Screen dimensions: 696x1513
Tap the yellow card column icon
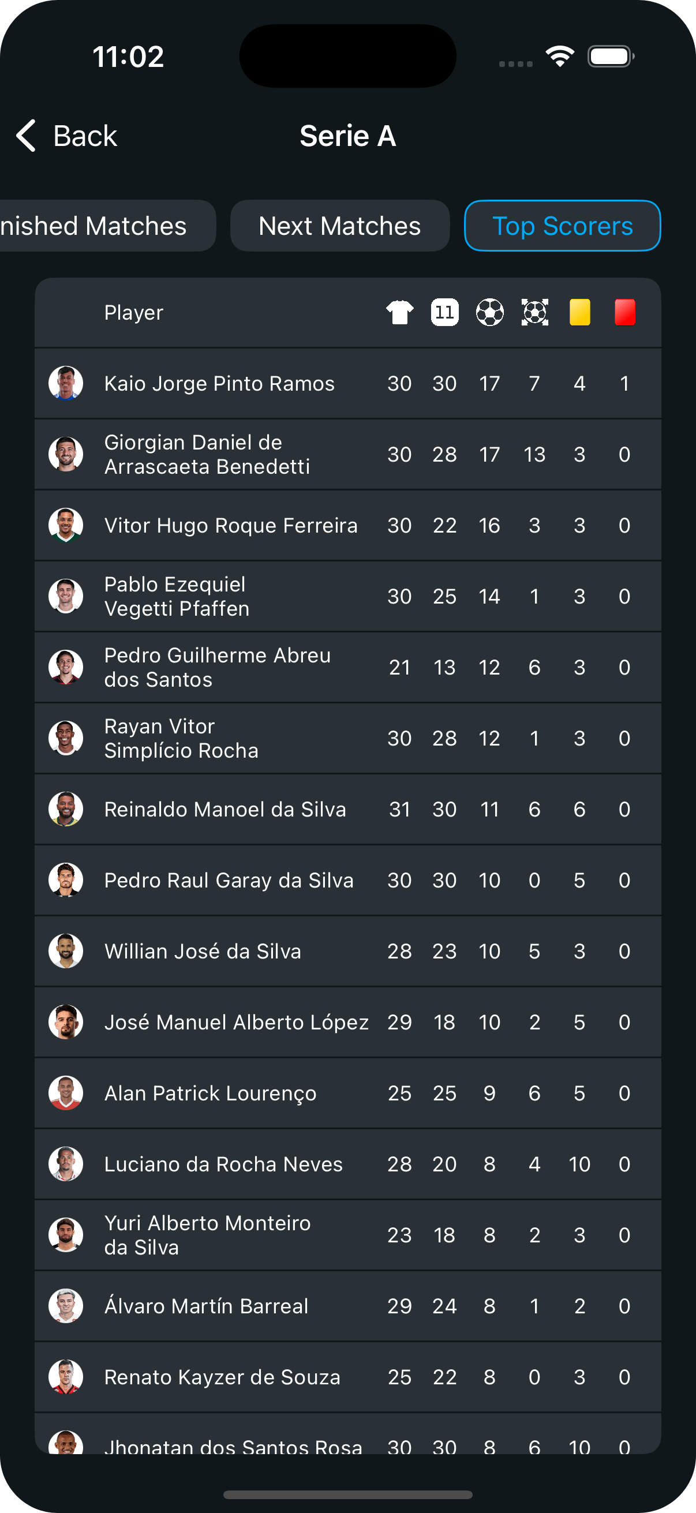[579, 313]
